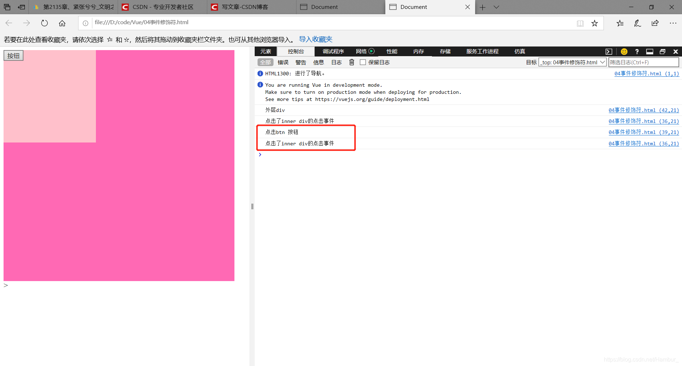Refresh the current page
The width and height of the screenshot is (682, 366).
[44, 23]
